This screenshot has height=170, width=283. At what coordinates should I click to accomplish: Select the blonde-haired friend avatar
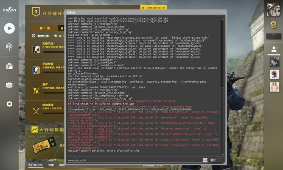tap(275, 87)
